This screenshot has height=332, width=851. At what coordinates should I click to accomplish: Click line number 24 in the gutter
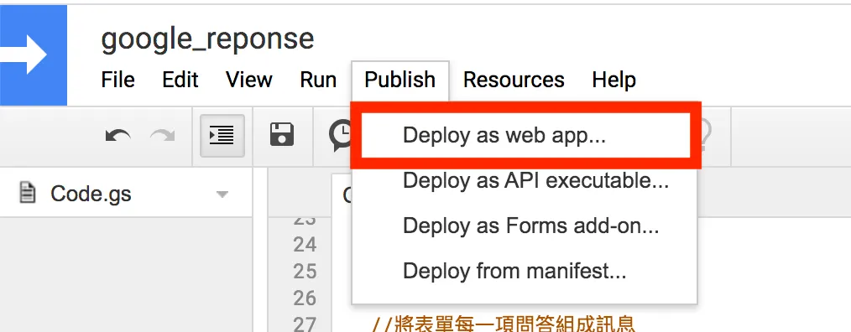click(305, 245)
